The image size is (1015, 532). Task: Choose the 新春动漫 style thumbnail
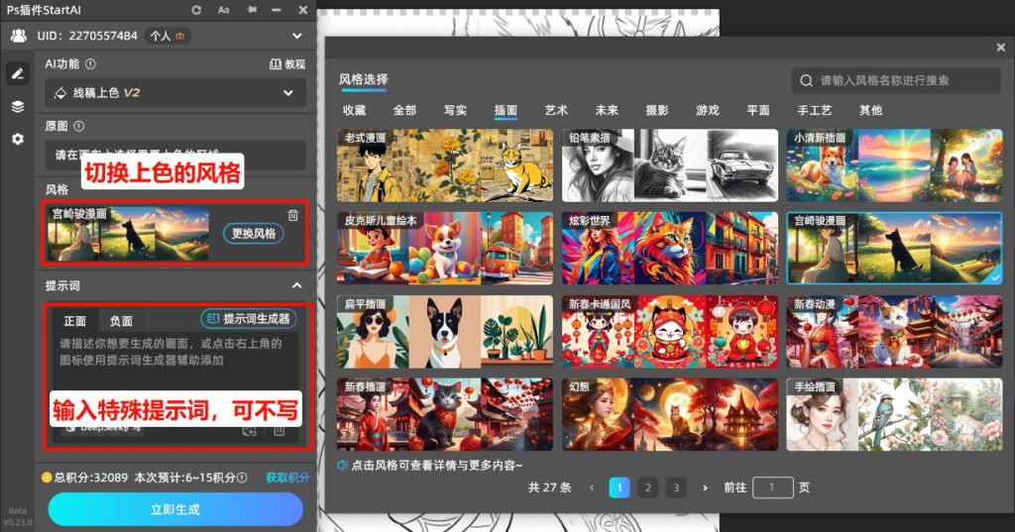pos(895,331)
